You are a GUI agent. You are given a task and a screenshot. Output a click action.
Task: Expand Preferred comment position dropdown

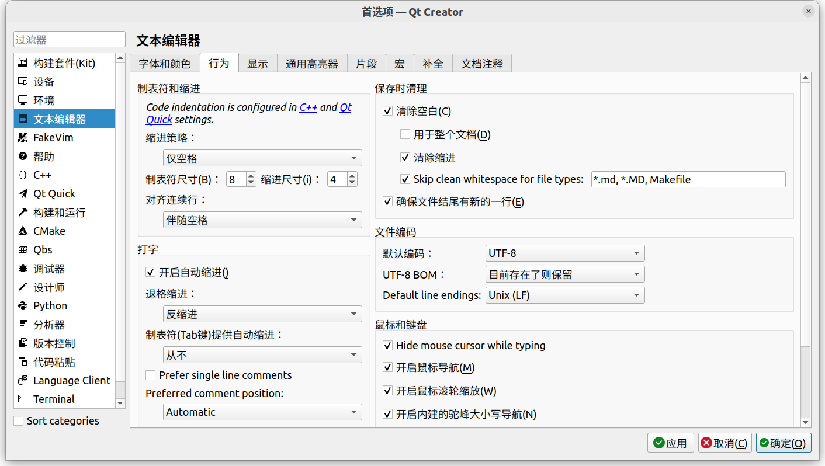262,412
